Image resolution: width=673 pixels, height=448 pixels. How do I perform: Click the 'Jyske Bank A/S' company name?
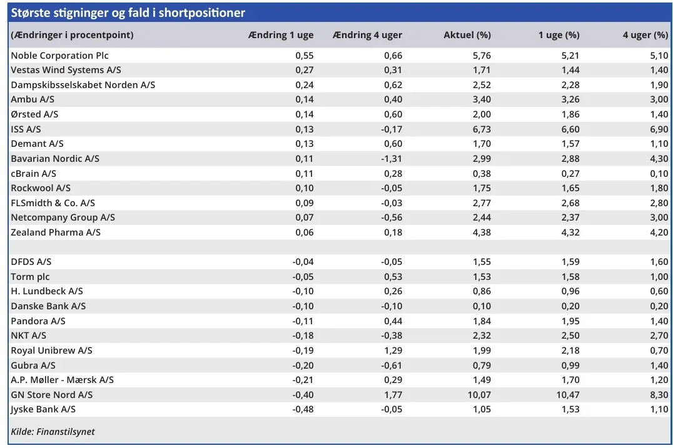(x=43, y=409)
